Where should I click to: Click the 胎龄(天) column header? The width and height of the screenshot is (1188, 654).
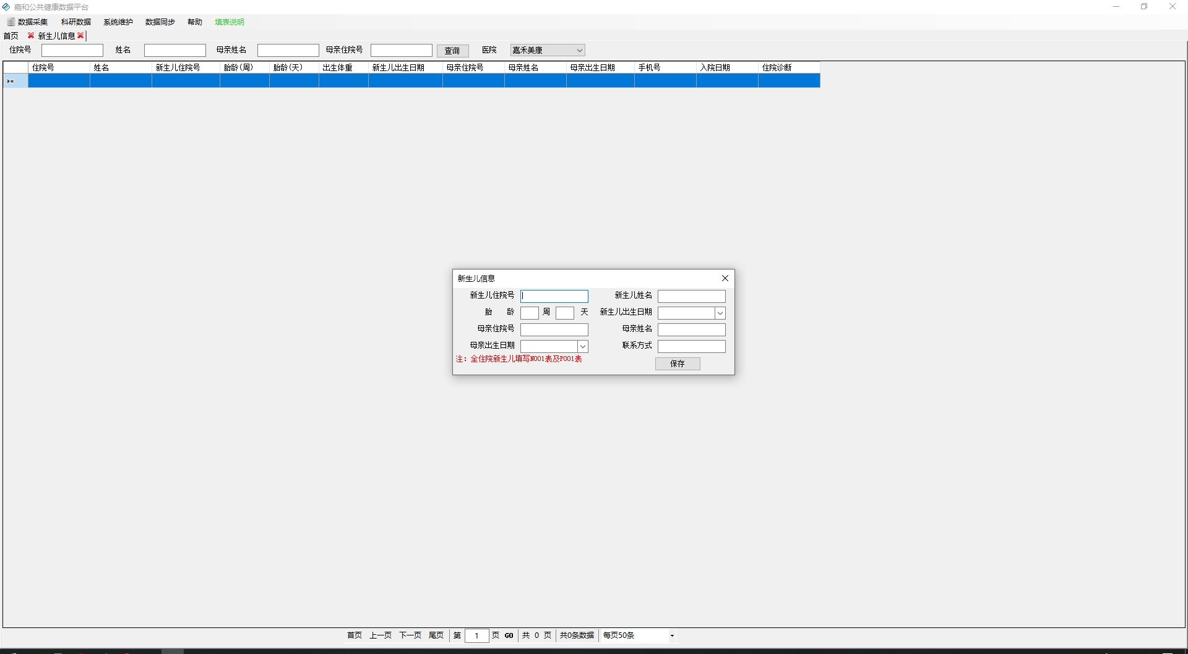point(294,67)
